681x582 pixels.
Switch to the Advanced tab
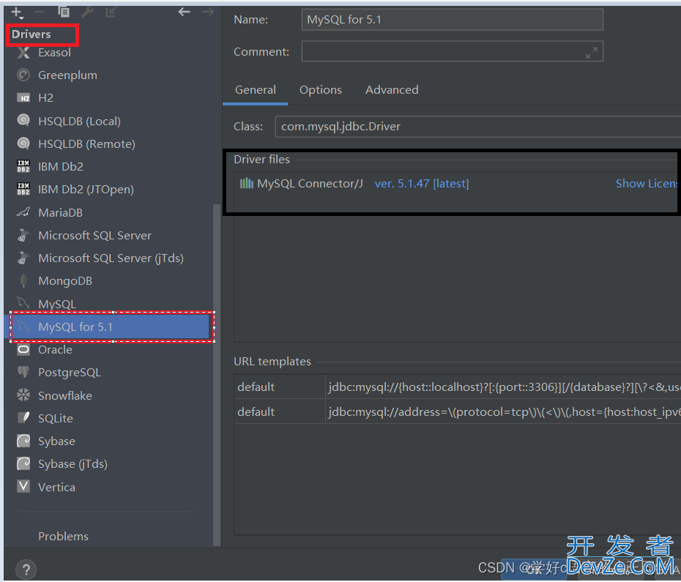tap(392, 90)
